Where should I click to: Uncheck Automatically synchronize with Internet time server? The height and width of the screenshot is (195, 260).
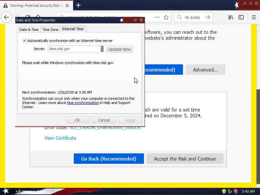coord(24,40)
